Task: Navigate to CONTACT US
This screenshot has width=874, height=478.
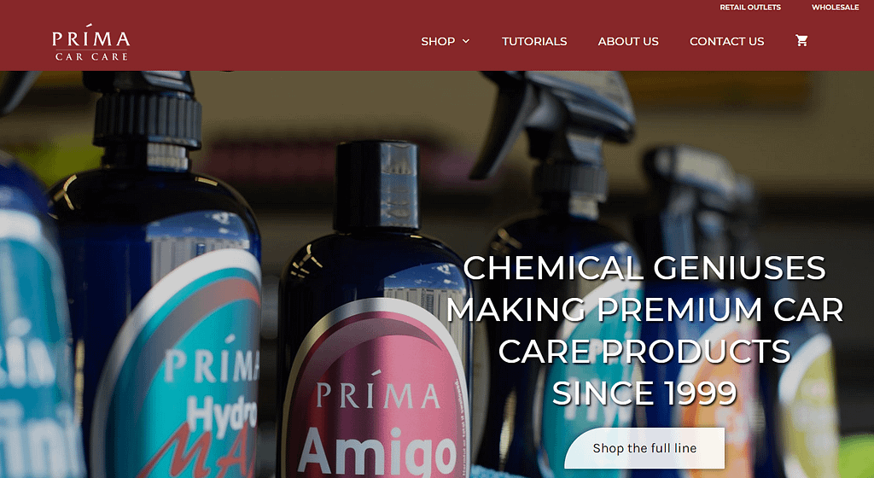Action: pyautogui.click(x=726, y=41)
